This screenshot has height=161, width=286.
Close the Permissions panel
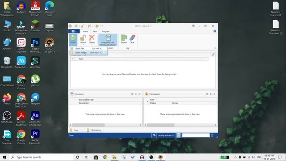pyautogui.click(x=214, y=94)
